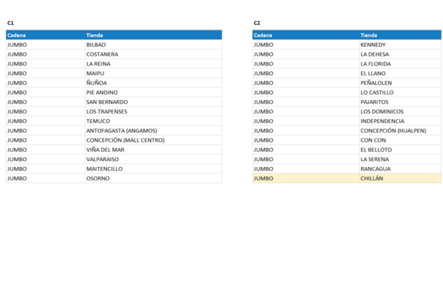
Task: Click the highlighted CHILLÁN cell
Action: 372,178
